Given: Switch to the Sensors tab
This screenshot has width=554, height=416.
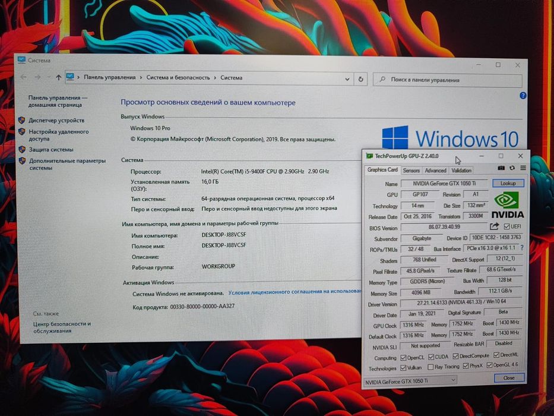Looking at the screenshot, I should pyautogui.click(x=411, y=171).
